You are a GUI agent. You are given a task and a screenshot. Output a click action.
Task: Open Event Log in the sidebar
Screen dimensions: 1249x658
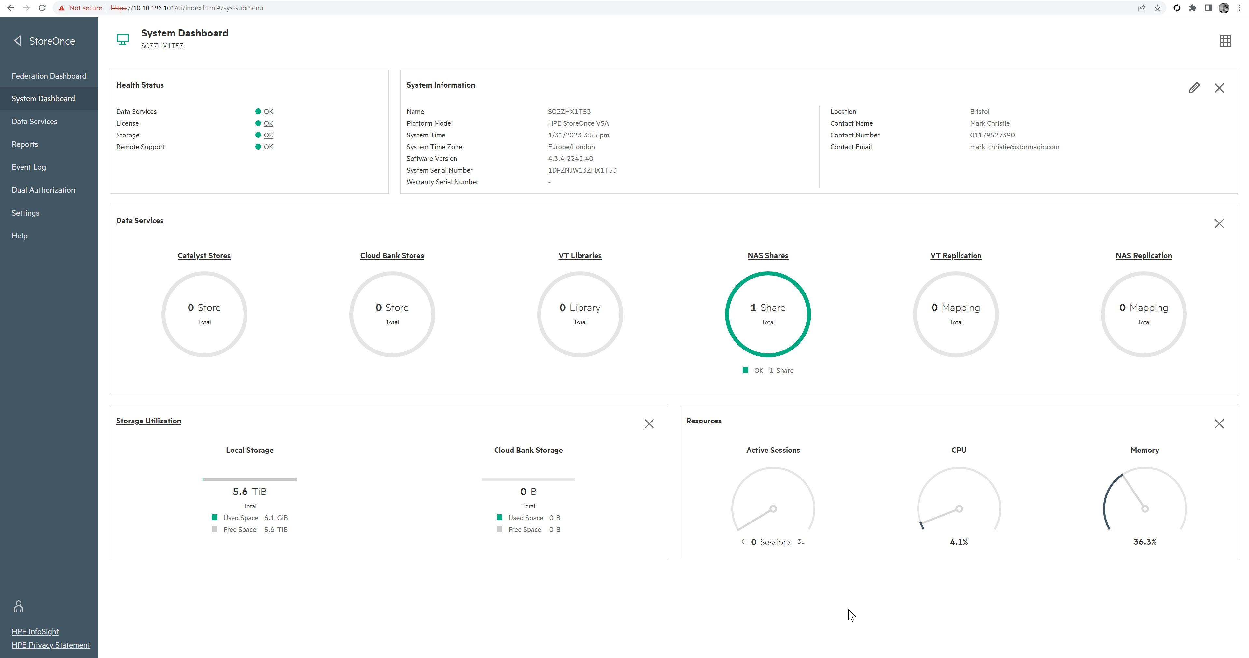coord(49,167)
